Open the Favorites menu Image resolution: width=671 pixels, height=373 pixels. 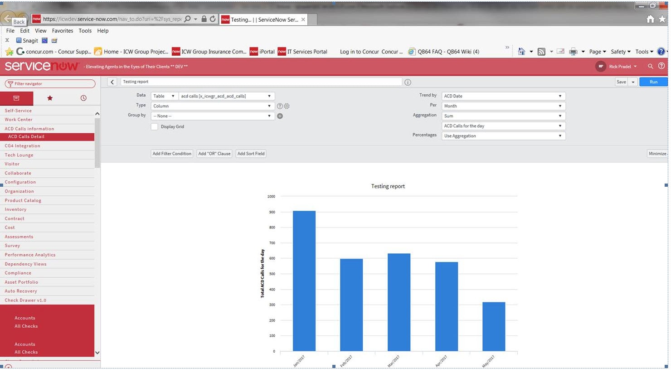click(63, 31)
